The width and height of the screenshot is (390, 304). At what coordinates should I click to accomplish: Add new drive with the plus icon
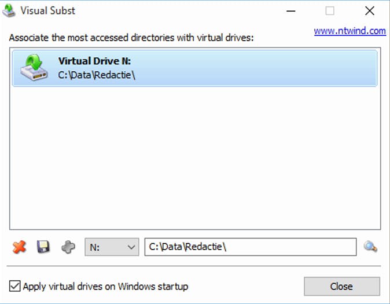(68, 247)
